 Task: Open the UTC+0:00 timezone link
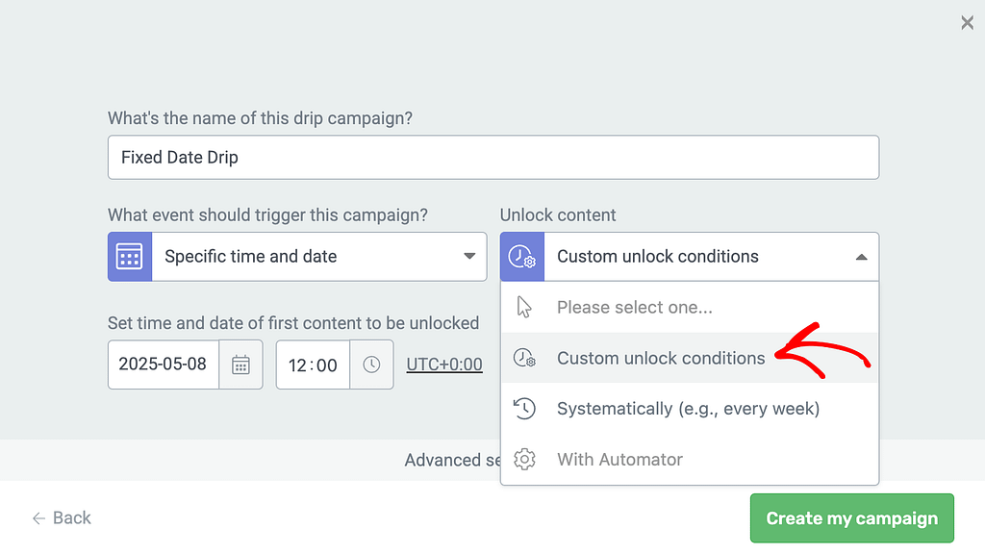coord(444,365)
